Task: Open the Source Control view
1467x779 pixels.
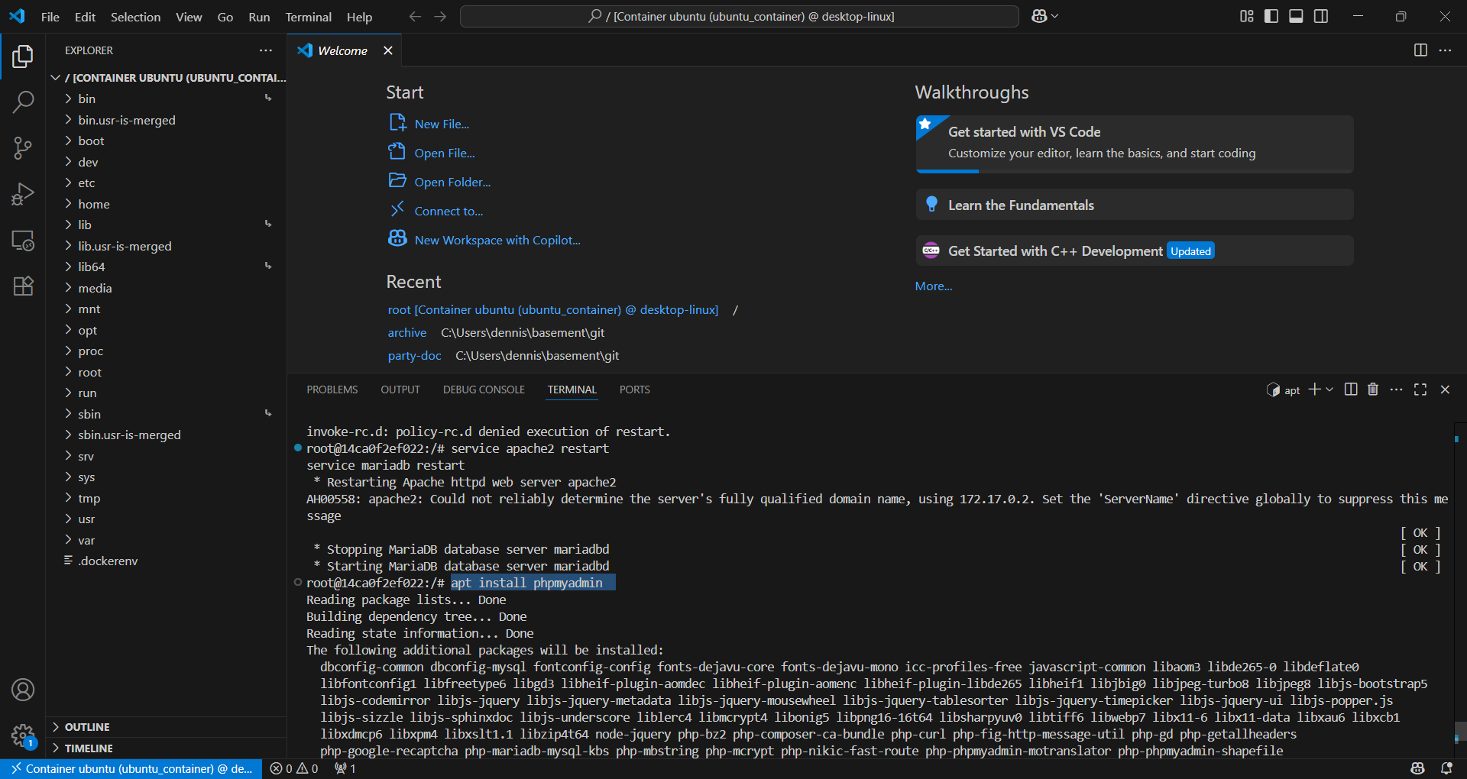Action: click(x=23, y=148)
